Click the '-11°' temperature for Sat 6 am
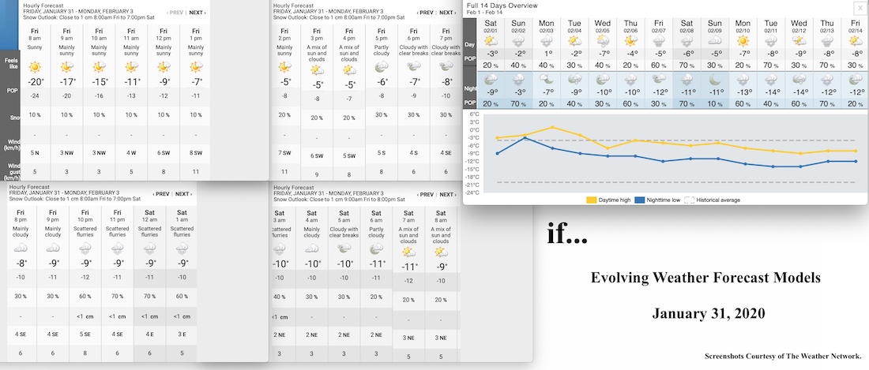The width and height of the screenshot is (869, 370). [x=376, y=263]
